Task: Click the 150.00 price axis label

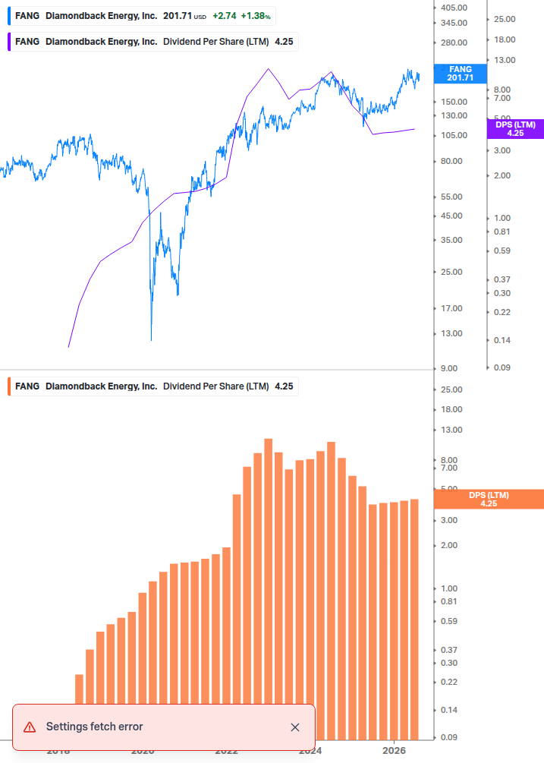Action: coord(454,102)
